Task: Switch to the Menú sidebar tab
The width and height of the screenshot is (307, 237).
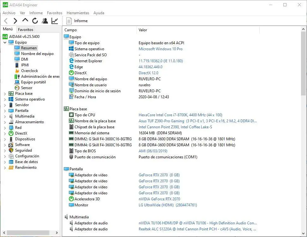Action: [x=8, y=29]
